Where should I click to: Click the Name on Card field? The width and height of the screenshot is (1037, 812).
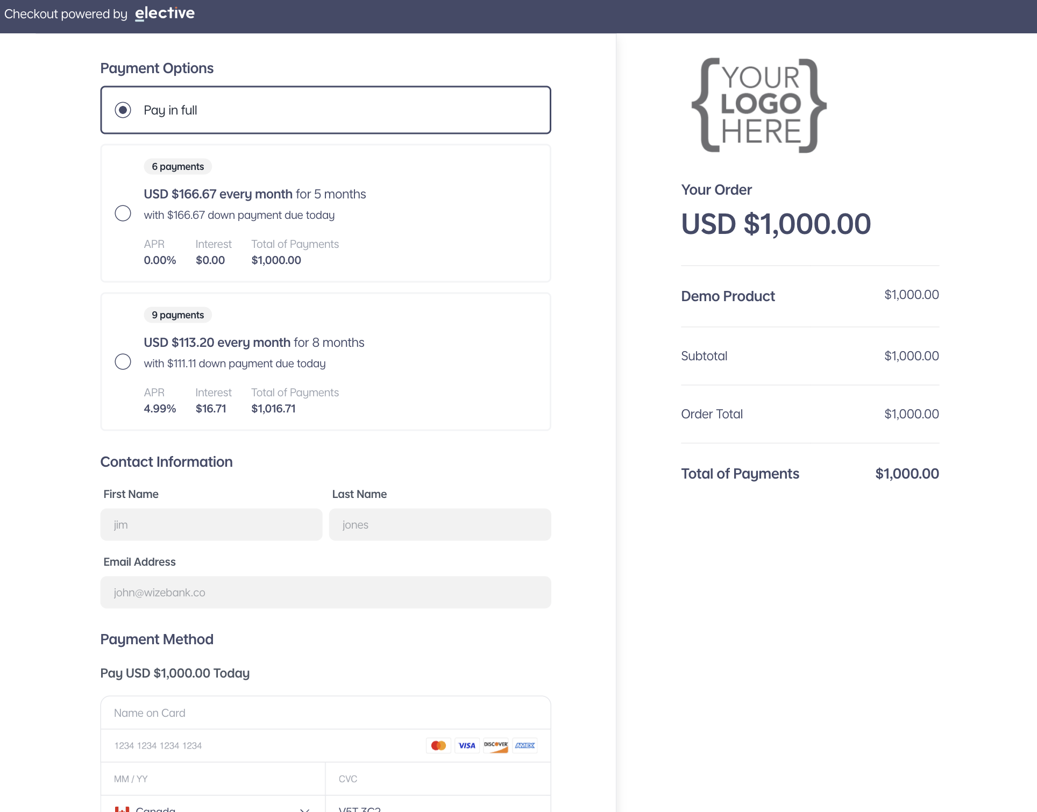326,713
